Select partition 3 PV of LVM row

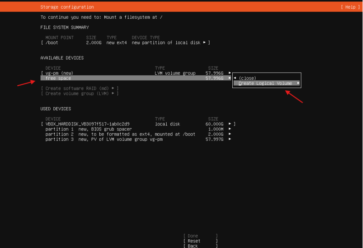tap(104, 139)
